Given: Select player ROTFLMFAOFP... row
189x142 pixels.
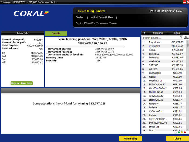Looking at the screenshot, I should (164, 119).
